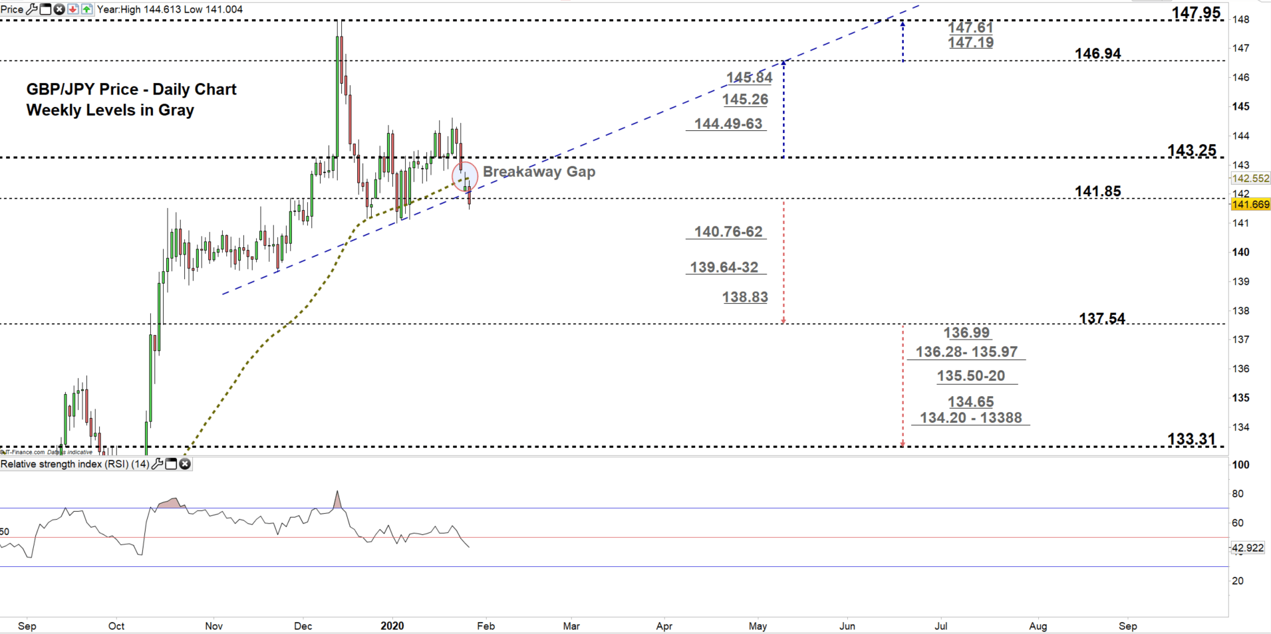Click the green up-arrow move panel icon
1271x634 pixels.
click(x=87, y=9)
